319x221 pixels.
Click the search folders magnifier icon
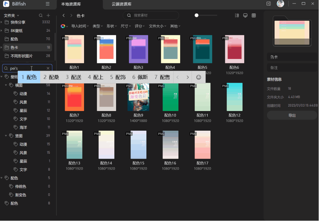click(x=41, y=16)
